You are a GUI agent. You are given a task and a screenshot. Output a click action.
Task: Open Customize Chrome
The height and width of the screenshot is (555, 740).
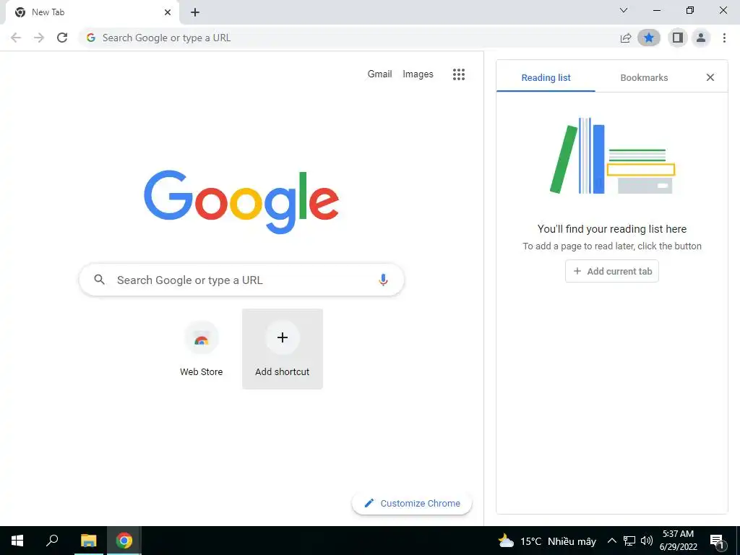point(412,503)
